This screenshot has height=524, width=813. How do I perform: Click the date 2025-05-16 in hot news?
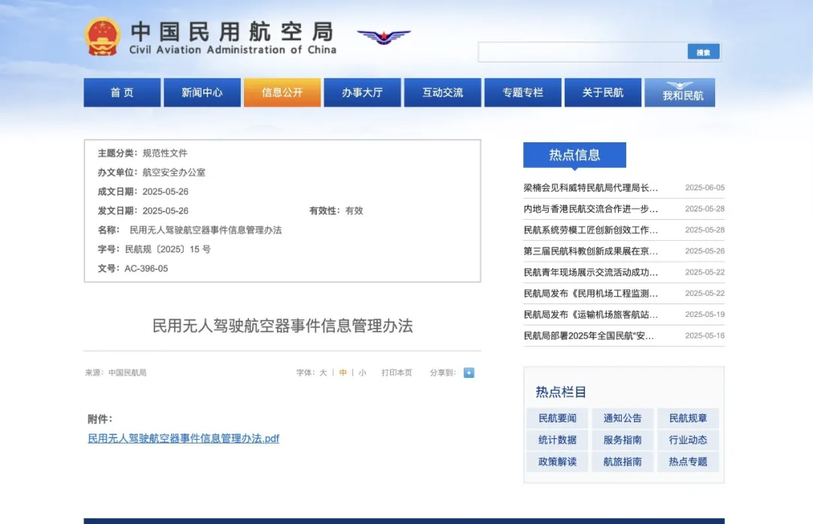pos(705,336)
